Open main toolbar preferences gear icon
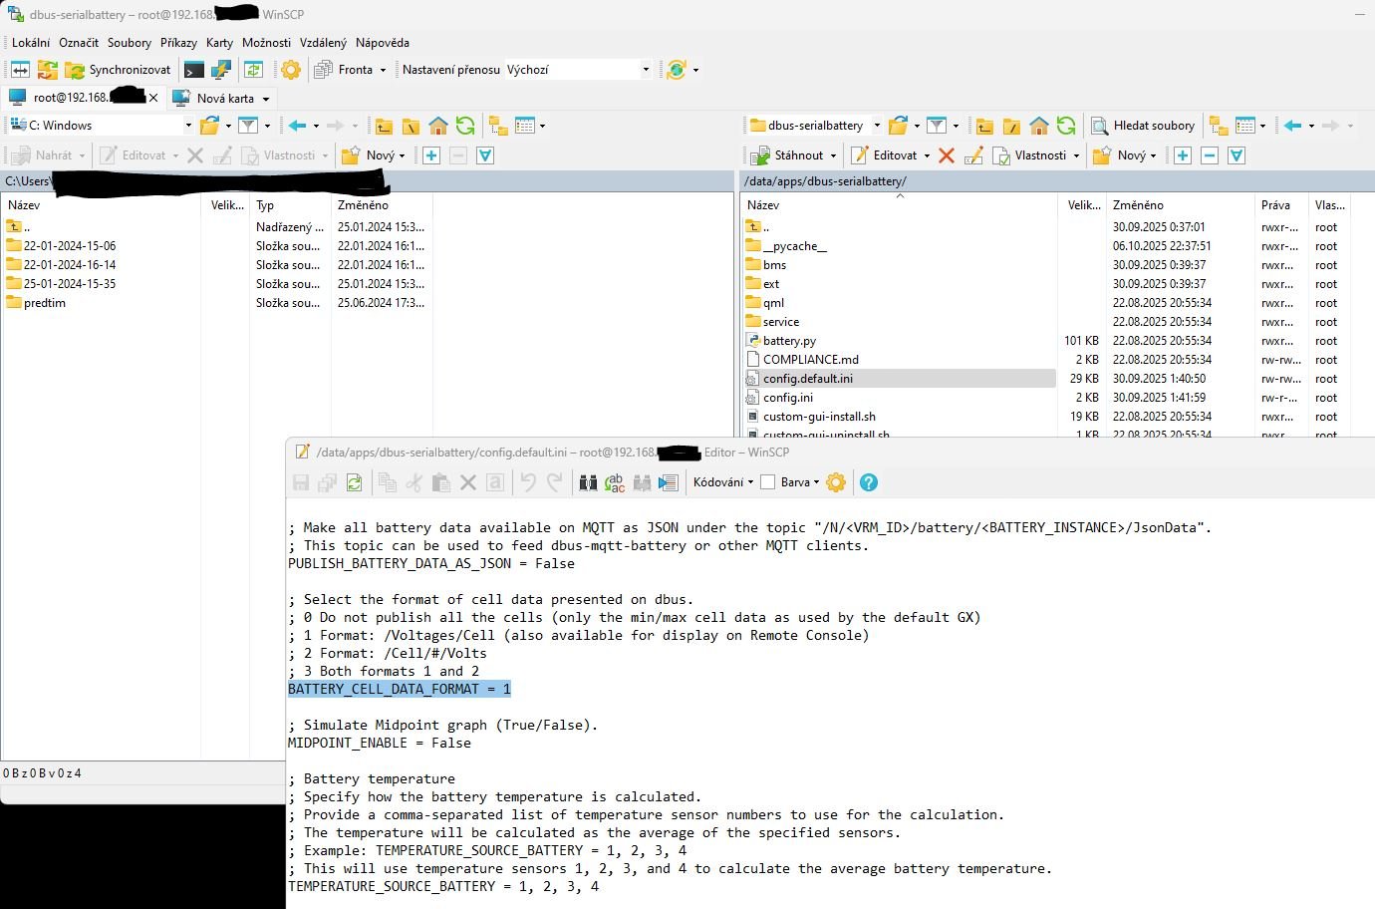1375x909 pixels. pos(291,70)
